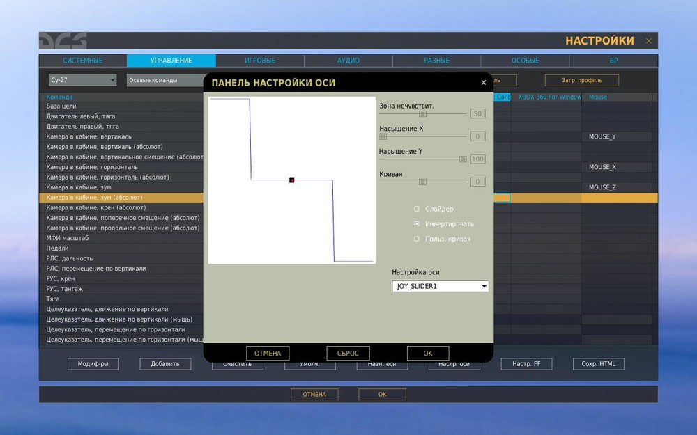Image resolution: width=697 pixels, height=435 pixels.
Task: Enable the Польз. кривая checkbox
Action: click(x=417, y=239)
